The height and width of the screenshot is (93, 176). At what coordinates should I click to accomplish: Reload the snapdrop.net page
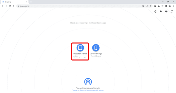pyautogui.click(x=10, y=6)
